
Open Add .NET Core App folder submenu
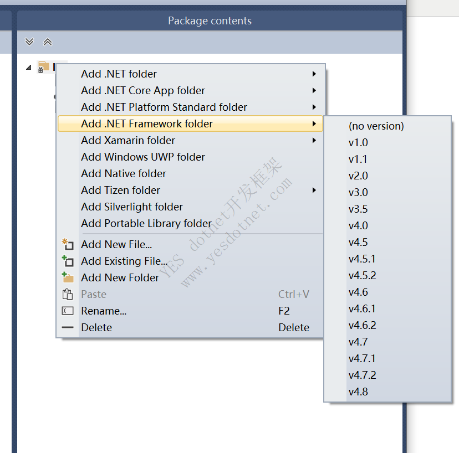click(190, 90)
